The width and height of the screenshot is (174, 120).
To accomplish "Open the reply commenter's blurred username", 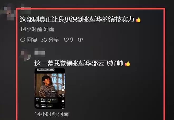I will pyautogui.click(x=40, y=53).
